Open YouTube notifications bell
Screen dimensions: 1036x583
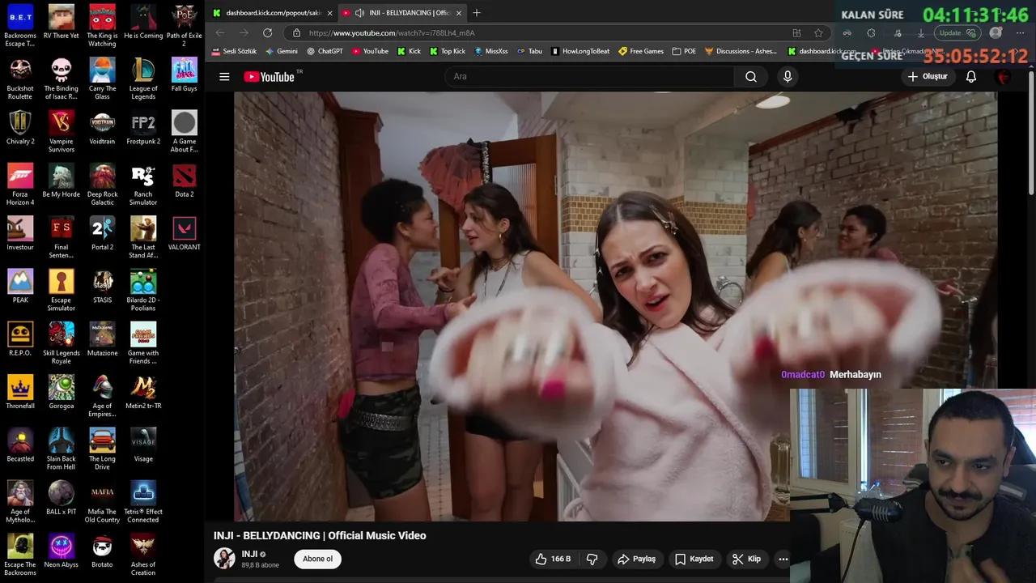point(971,77)
